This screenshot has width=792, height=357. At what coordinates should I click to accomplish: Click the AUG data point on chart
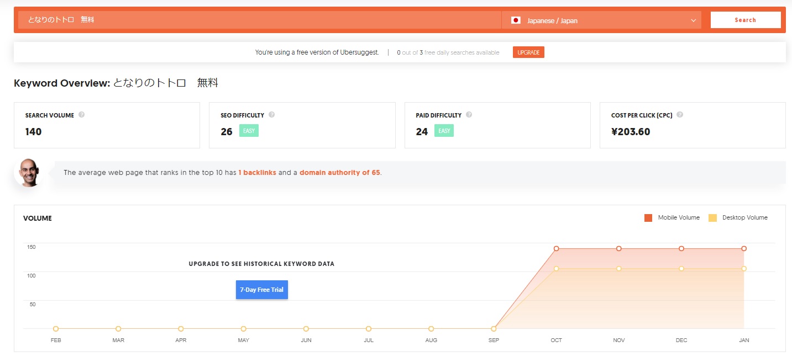431,329
